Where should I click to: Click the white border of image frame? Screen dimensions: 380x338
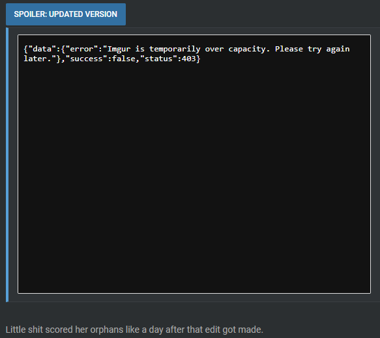click(x=194, y=35)
